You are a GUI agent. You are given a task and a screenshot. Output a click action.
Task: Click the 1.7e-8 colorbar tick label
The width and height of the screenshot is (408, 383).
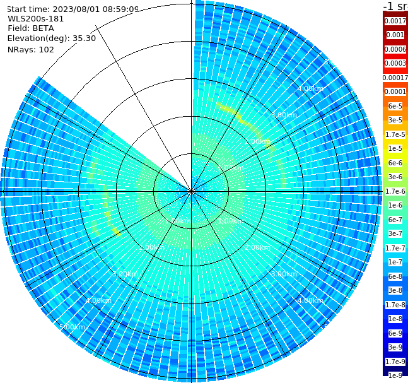tap(395, 305)
